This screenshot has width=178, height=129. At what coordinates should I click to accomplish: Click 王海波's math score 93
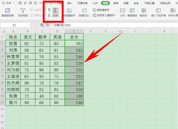coord(42,76)
